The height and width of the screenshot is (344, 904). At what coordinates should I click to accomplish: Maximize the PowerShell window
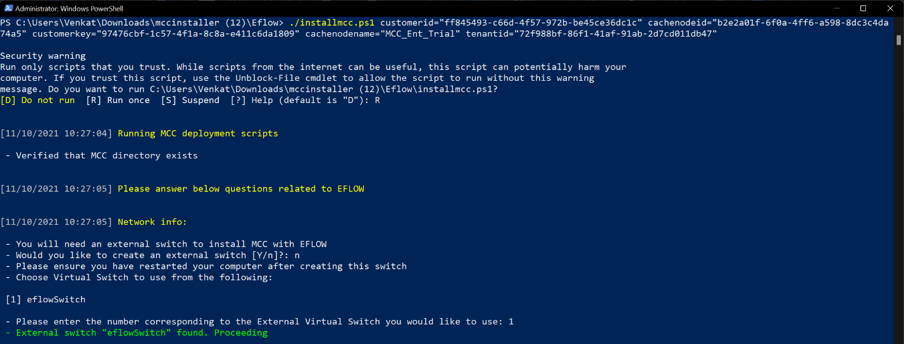point(864,8)
